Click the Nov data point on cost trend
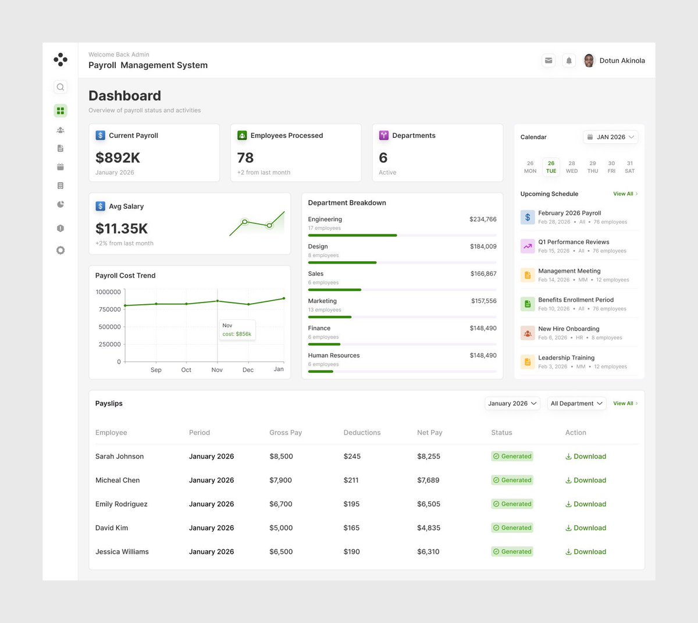 [x=218, y=301]
